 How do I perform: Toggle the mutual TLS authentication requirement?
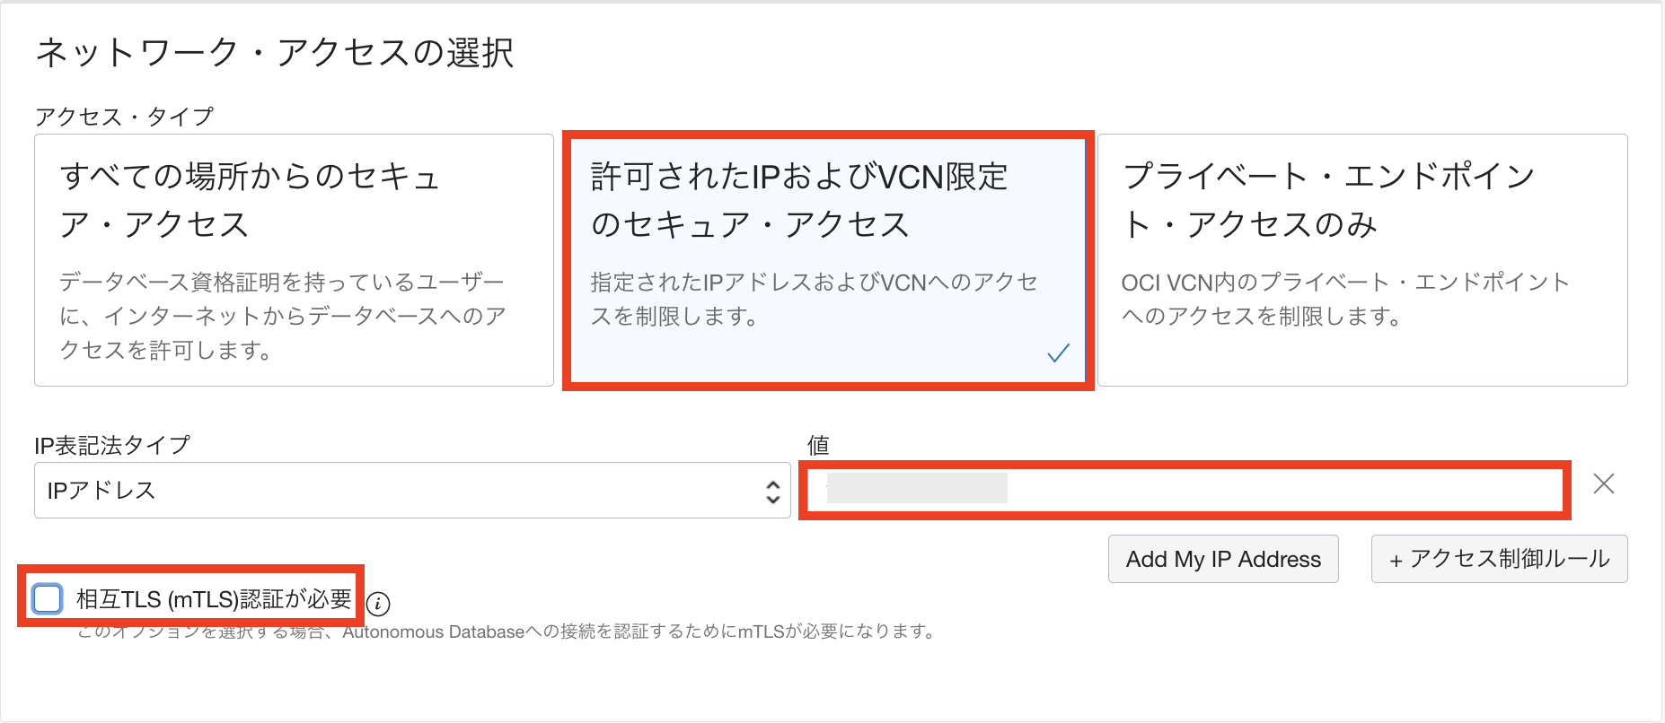pos(46,597)
